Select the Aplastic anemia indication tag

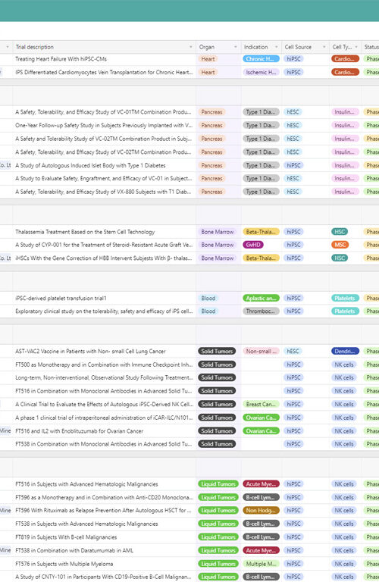coord(261,298)
